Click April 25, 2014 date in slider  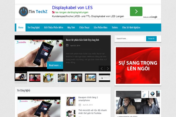75,46
